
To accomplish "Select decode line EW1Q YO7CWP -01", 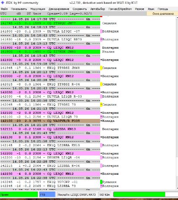I will pyautogui.click(x=50, y=182).
